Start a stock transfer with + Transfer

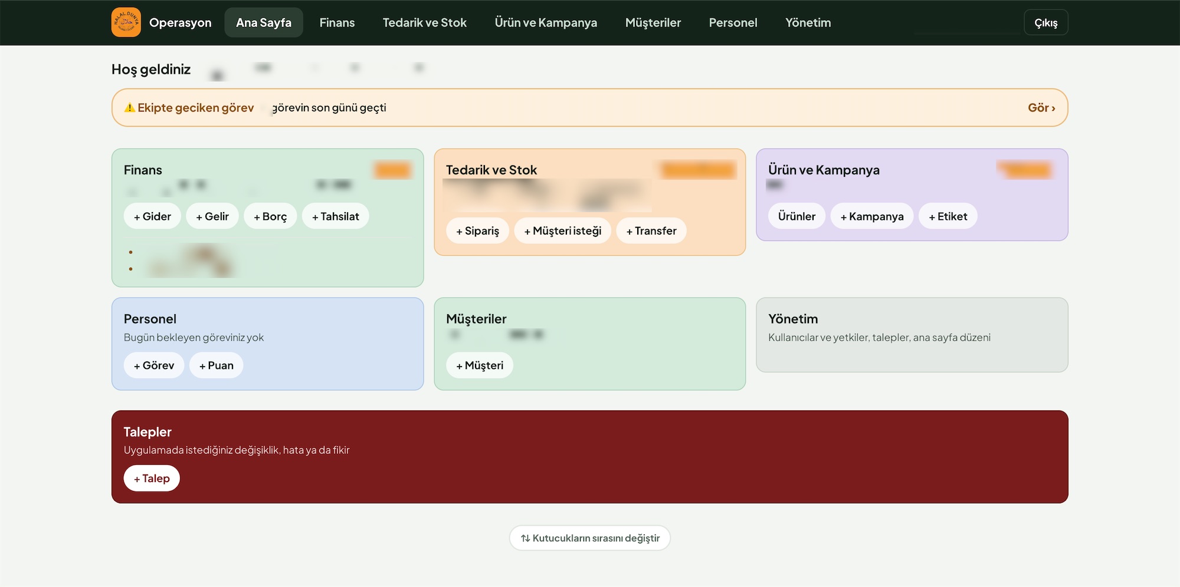pos(651,230)
